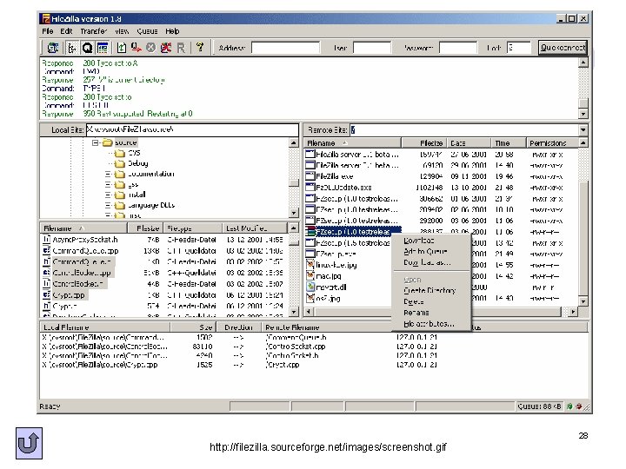Open the Edit menu
This screenshot has height=469, width=626.
(x=66, y=31)
